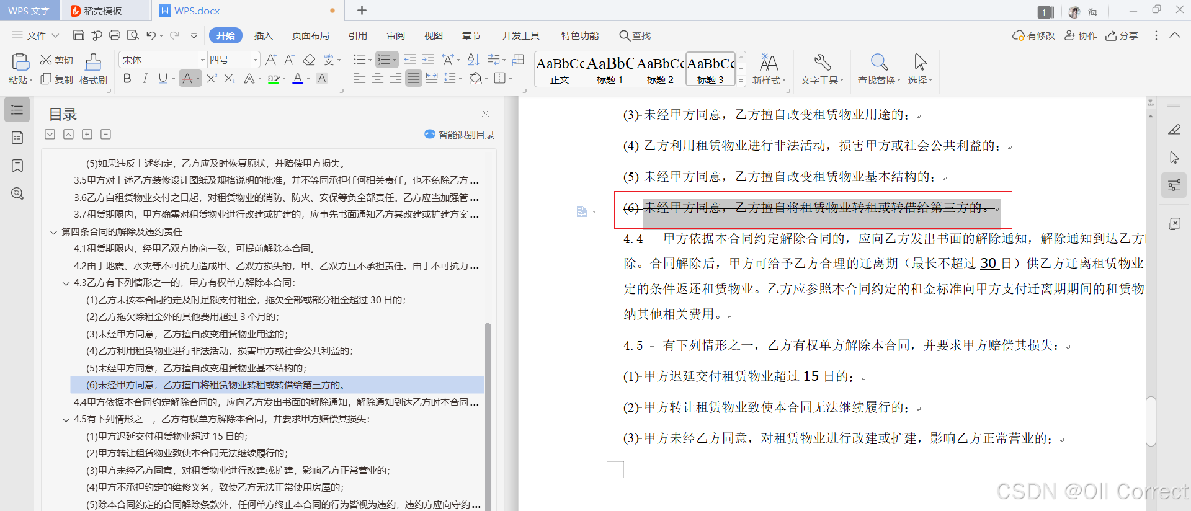This screenshot has height=511, width=1191.
Task: Switch to the 插入 ribbon tab
Action: (264, 35)
